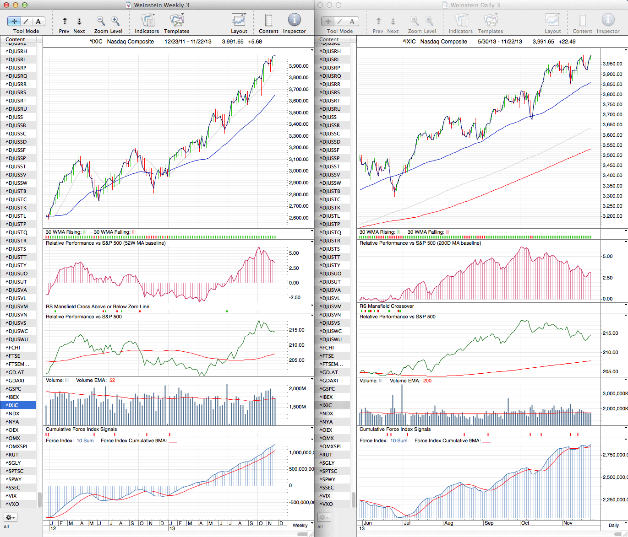Open 30 WMA Rising panel menu arrow, Daily window
628x537 pixels.
tap(626, 231)
